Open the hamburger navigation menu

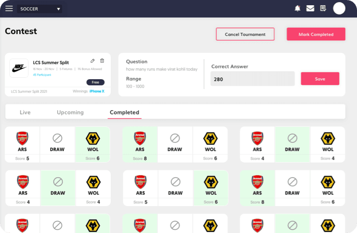(x=9, y=8)
